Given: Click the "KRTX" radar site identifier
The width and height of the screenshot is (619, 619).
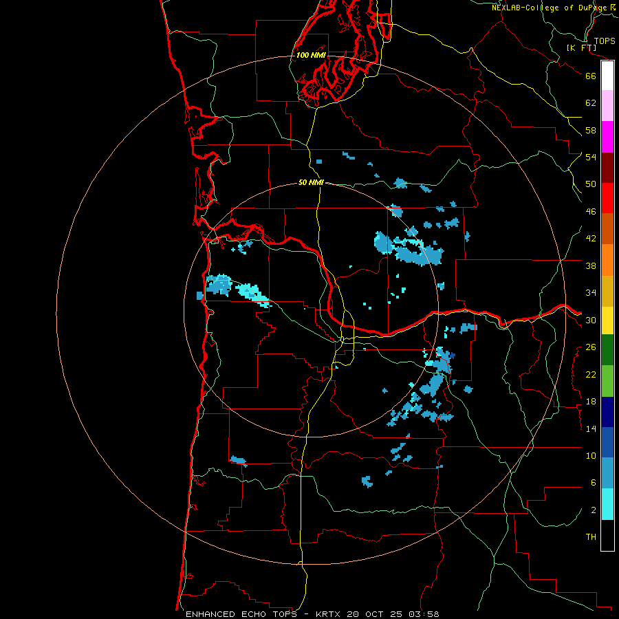Looking at the screenshot, I should [x=329, y=614].
